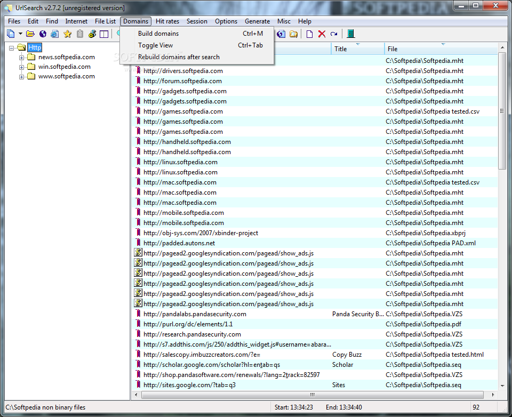Collapse the Http root tree node

(11, 47)
